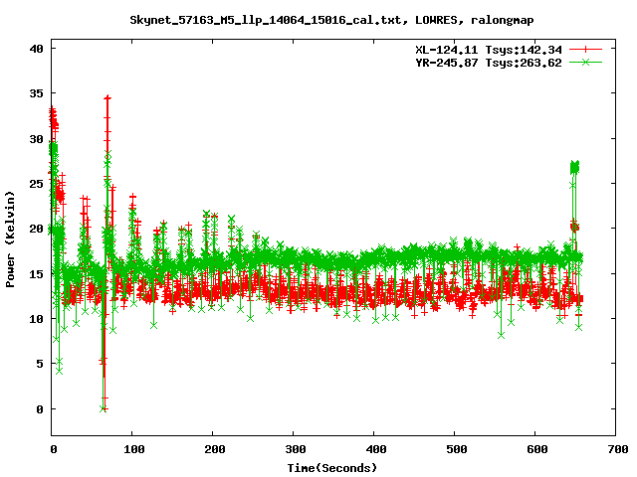Viewport: 637px width, 477px height.
Task: Click y-axis tick label '35'
Action: (x=37, y=93)
